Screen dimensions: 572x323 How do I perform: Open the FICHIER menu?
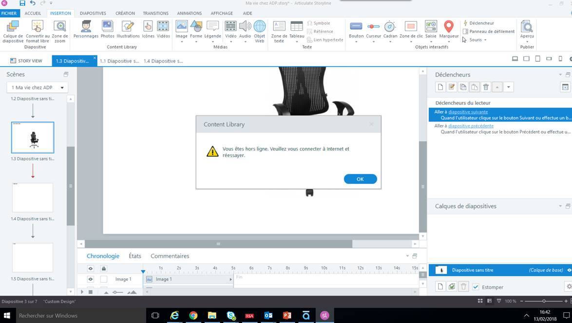(9, 13)
